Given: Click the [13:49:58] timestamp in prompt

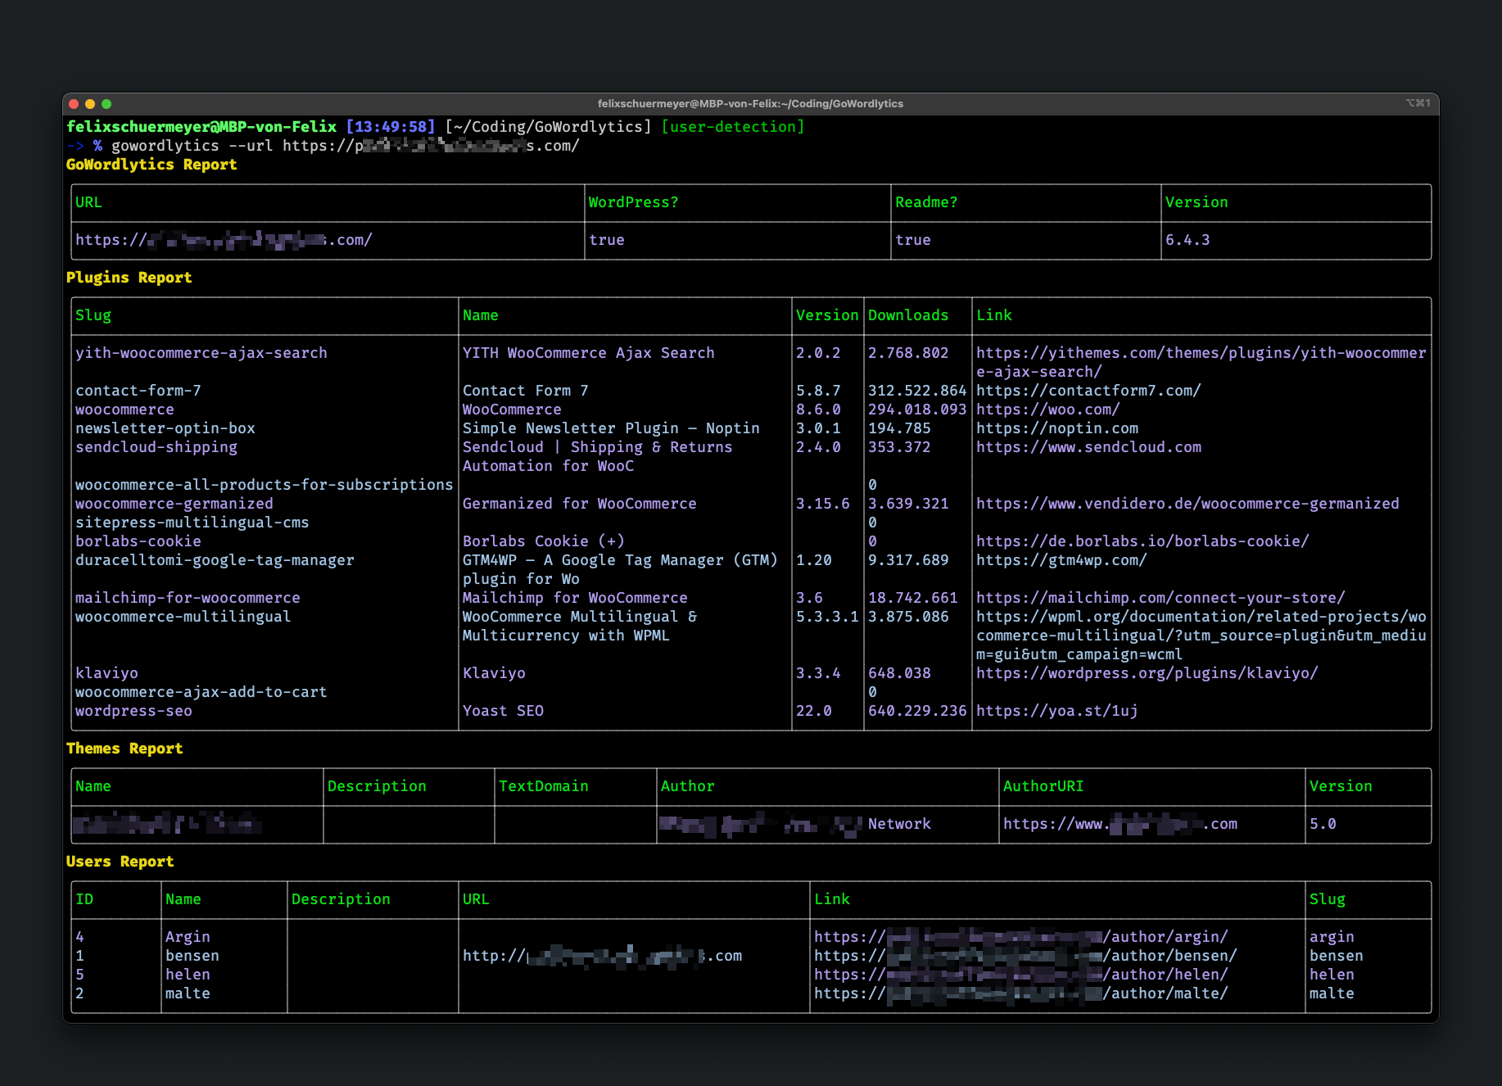Looking at the screenshot, I should tap(391, 127).
